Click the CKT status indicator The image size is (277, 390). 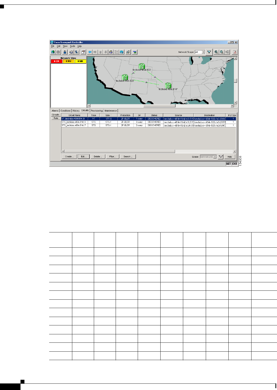[x=235, y=164]
